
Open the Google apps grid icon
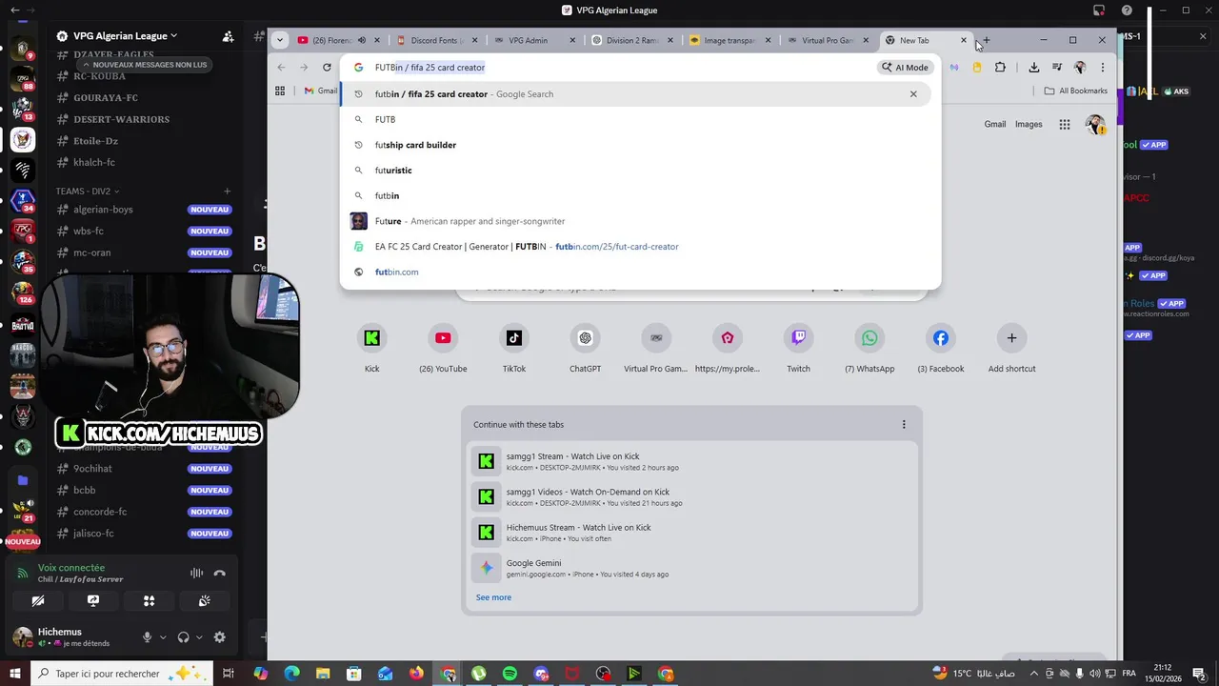pos(1065,124)
